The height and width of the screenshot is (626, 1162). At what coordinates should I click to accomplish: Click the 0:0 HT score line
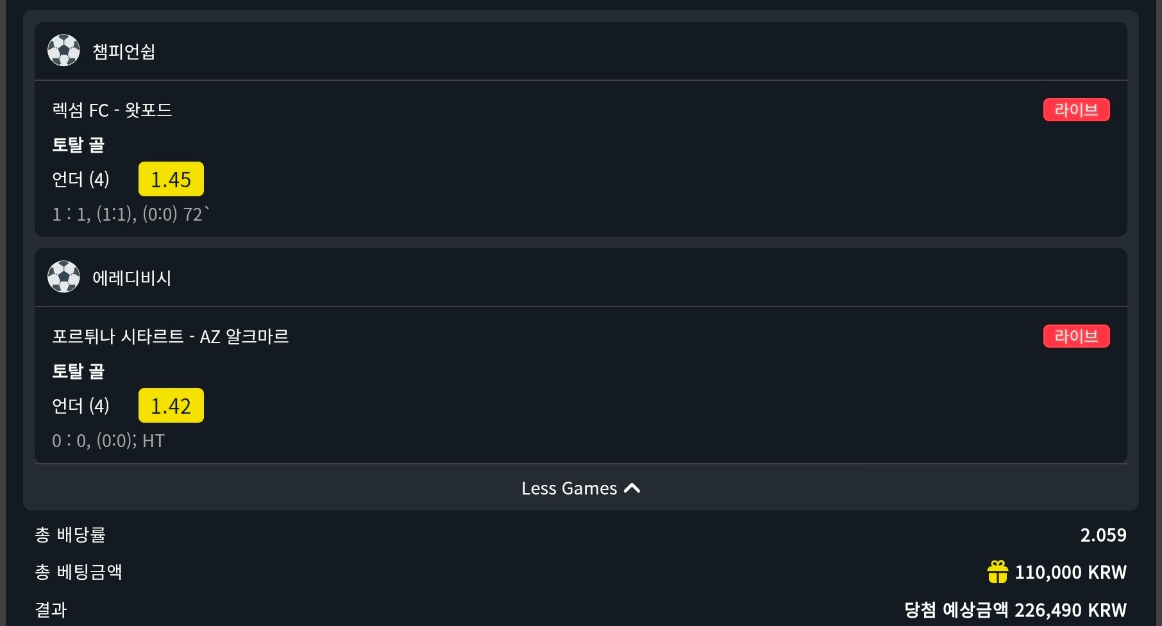click(108, 441)
